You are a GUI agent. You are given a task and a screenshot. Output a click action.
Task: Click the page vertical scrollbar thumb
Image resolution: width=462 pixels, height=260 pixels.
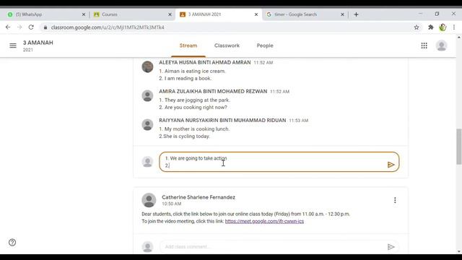tap(459, 147)
